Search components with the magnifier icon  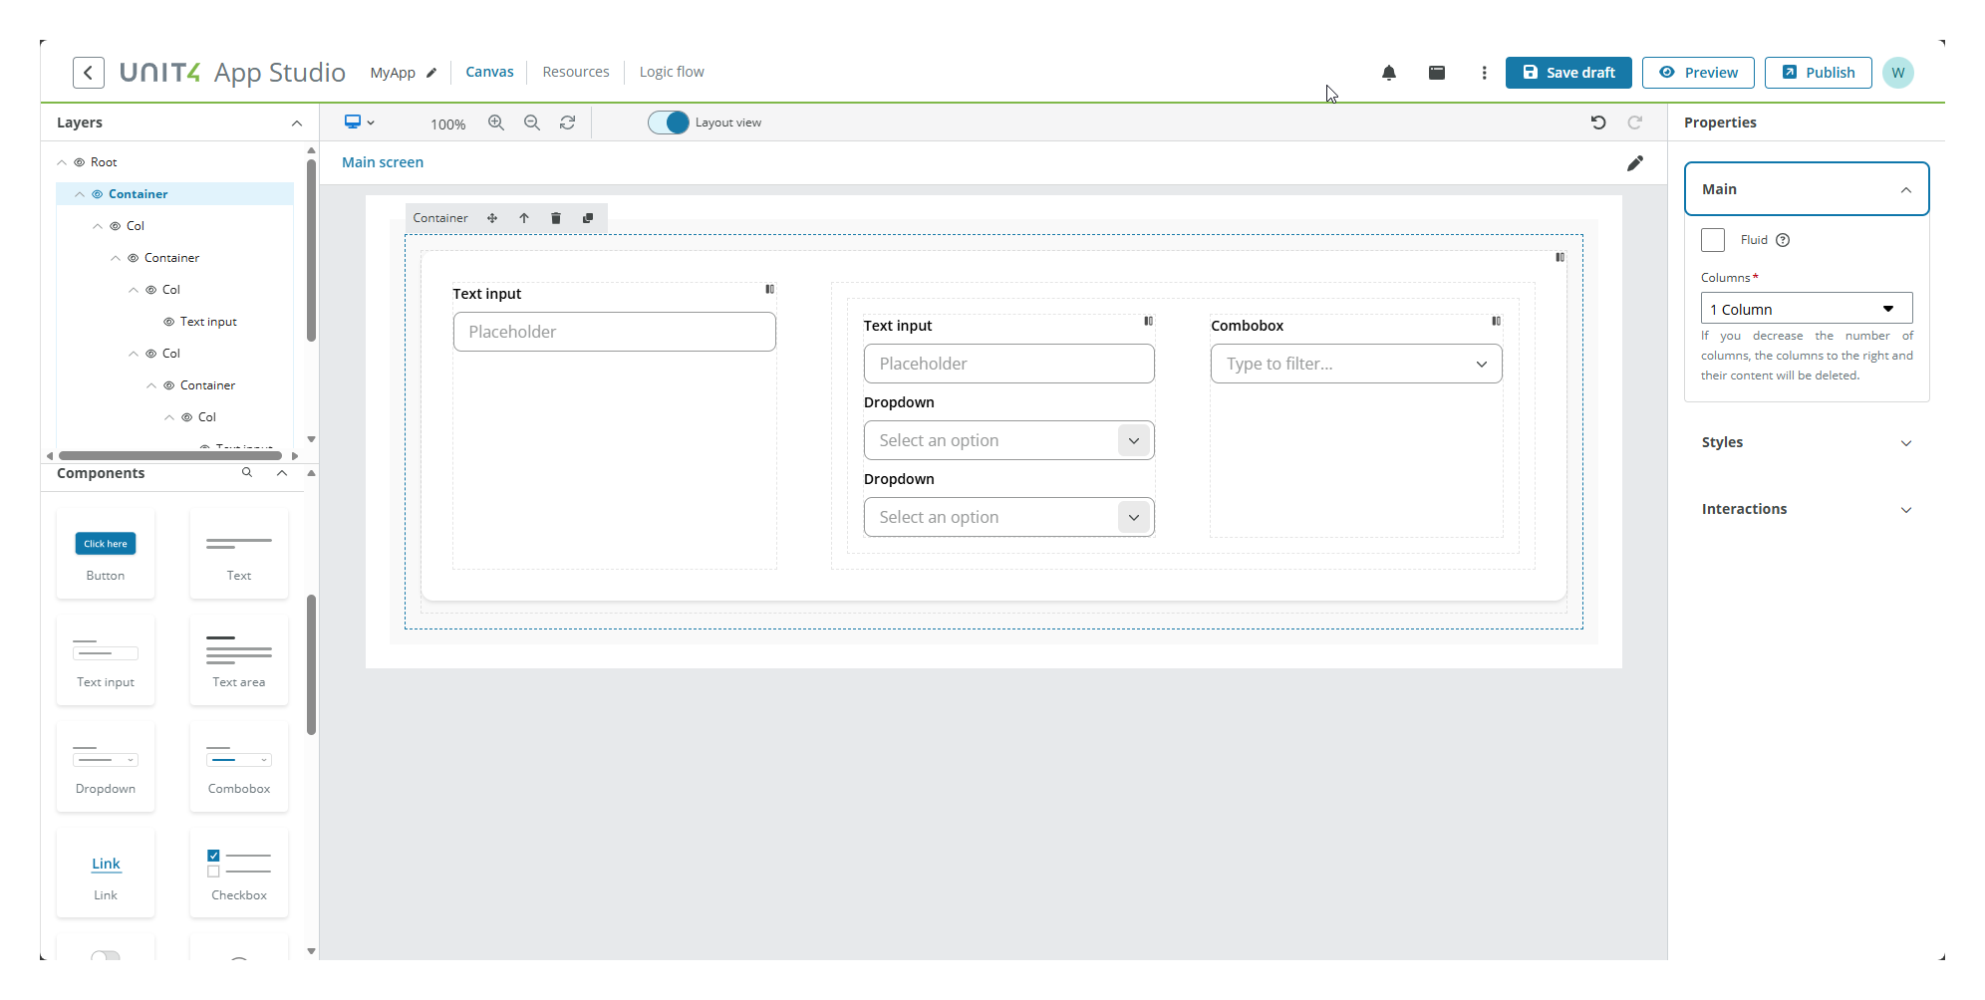pyautogui.click(x=247, y=473)
